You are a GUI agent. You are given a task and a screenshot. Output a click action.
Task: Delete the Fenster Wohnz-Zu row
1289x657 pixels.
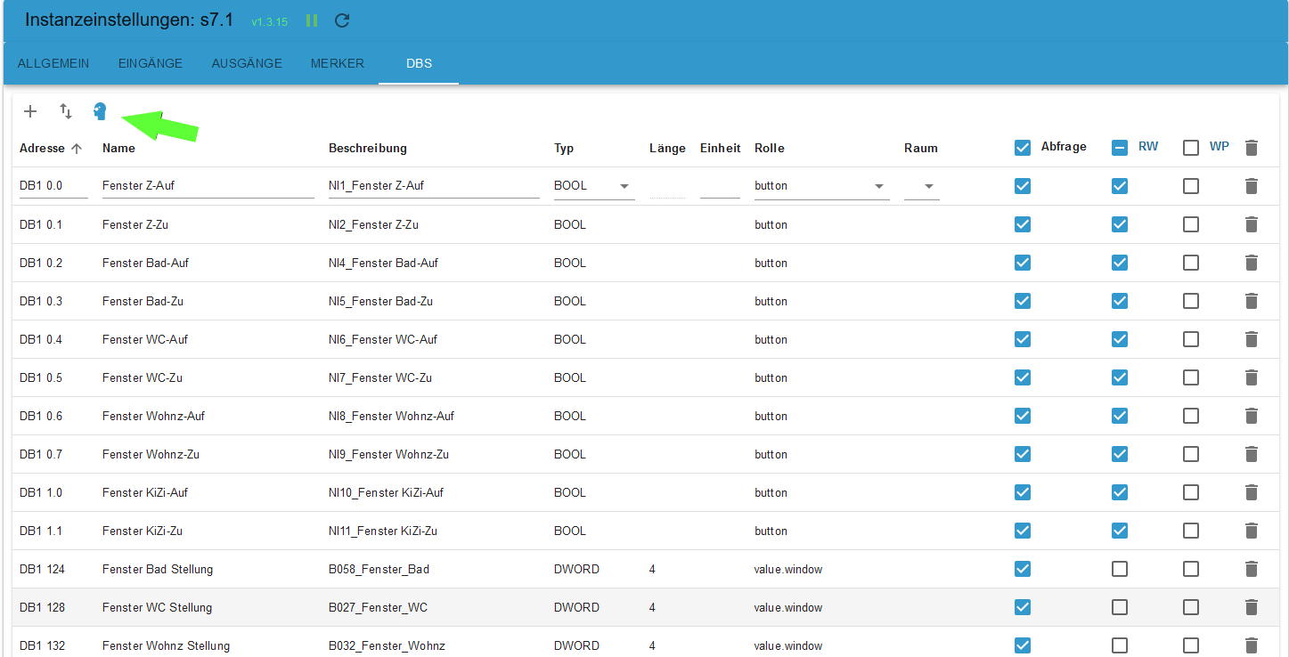coord(1252,454)
